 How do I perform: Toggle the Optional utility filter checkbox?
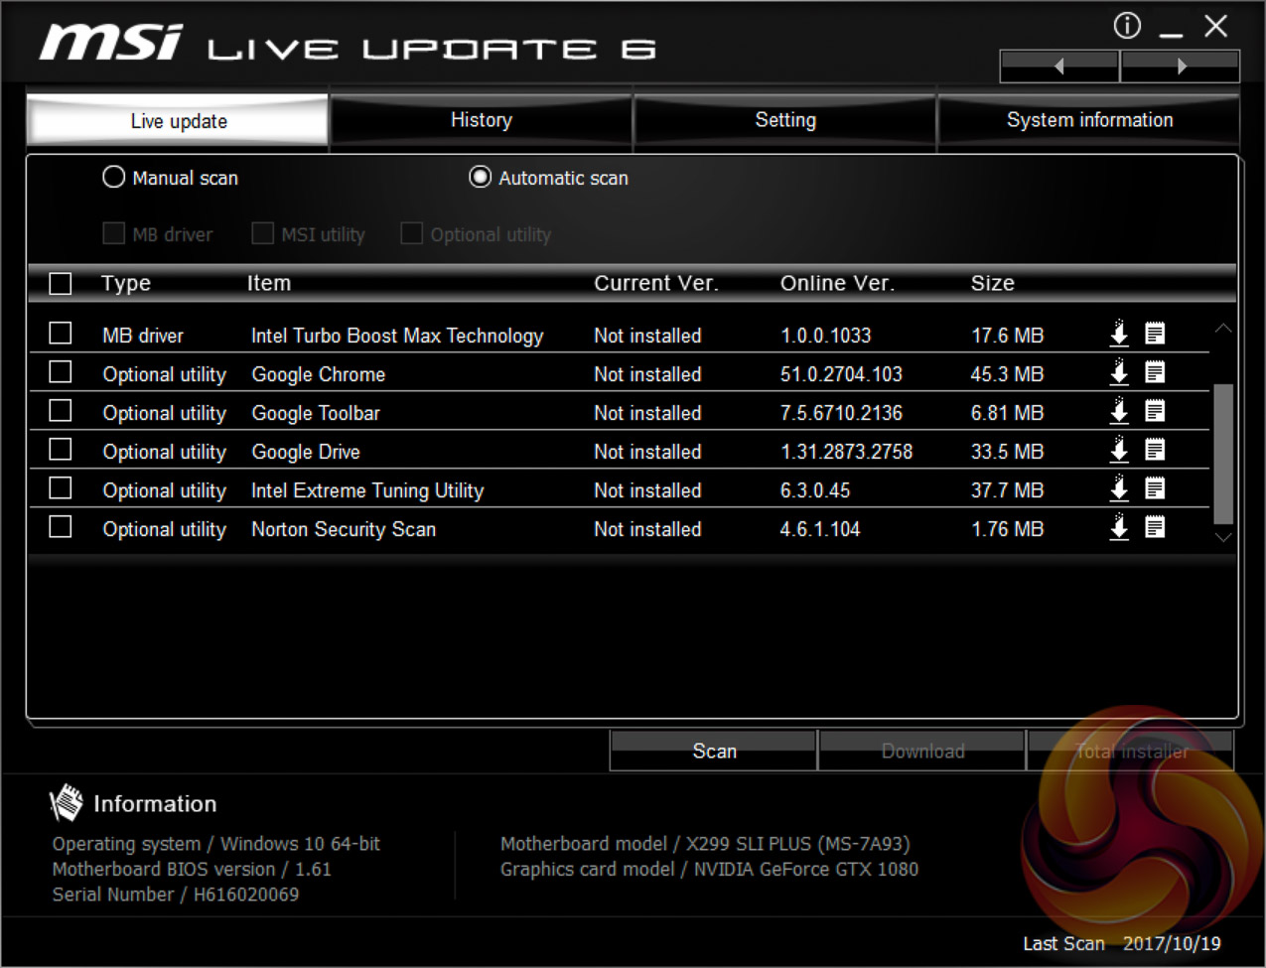point(411,233)
